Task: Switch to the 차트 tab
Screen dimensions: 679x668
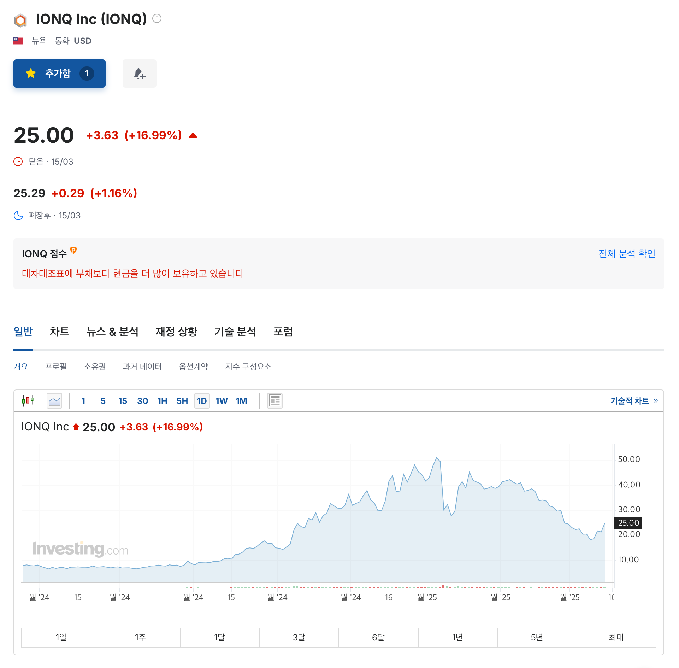Action: click(59, 332)
